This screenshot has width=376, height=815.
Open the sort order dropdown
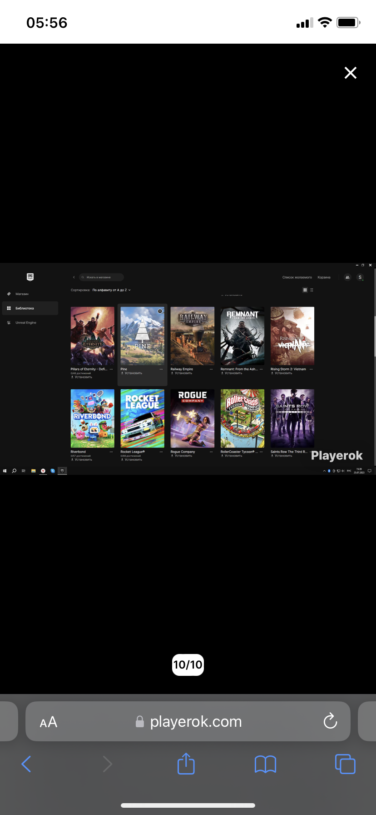(x=111, y=290)
